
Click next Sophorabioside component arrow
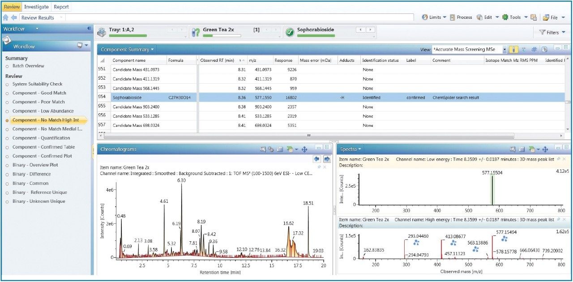[370, 30]
